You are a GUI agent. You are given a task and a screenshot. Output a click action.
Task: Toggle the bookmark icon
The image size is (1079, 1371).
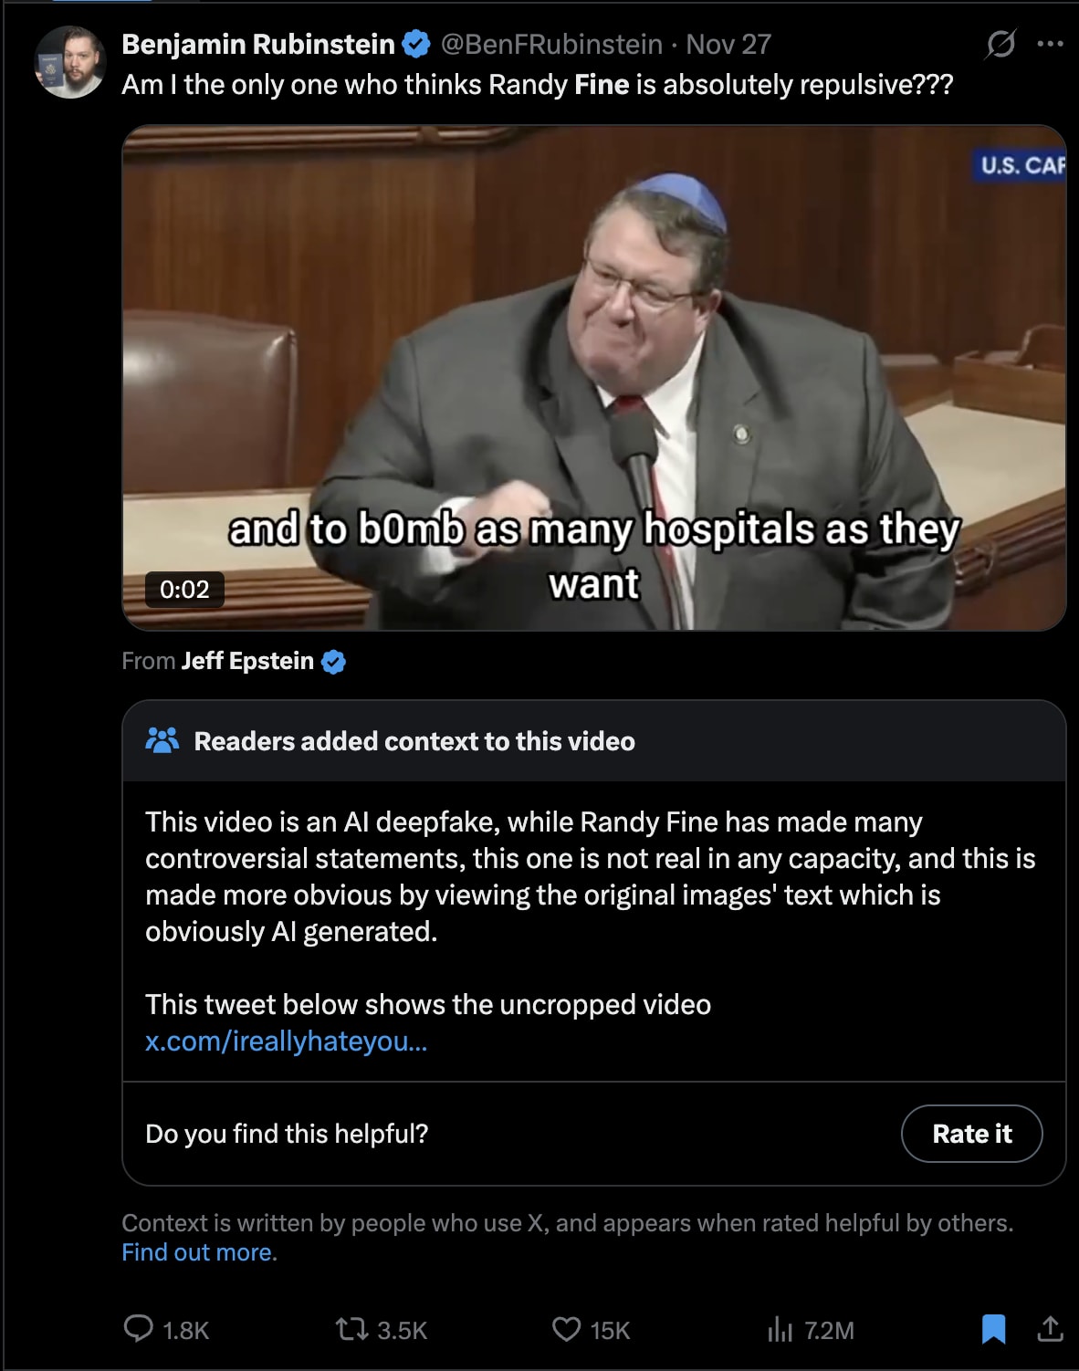click(993, 1329)
